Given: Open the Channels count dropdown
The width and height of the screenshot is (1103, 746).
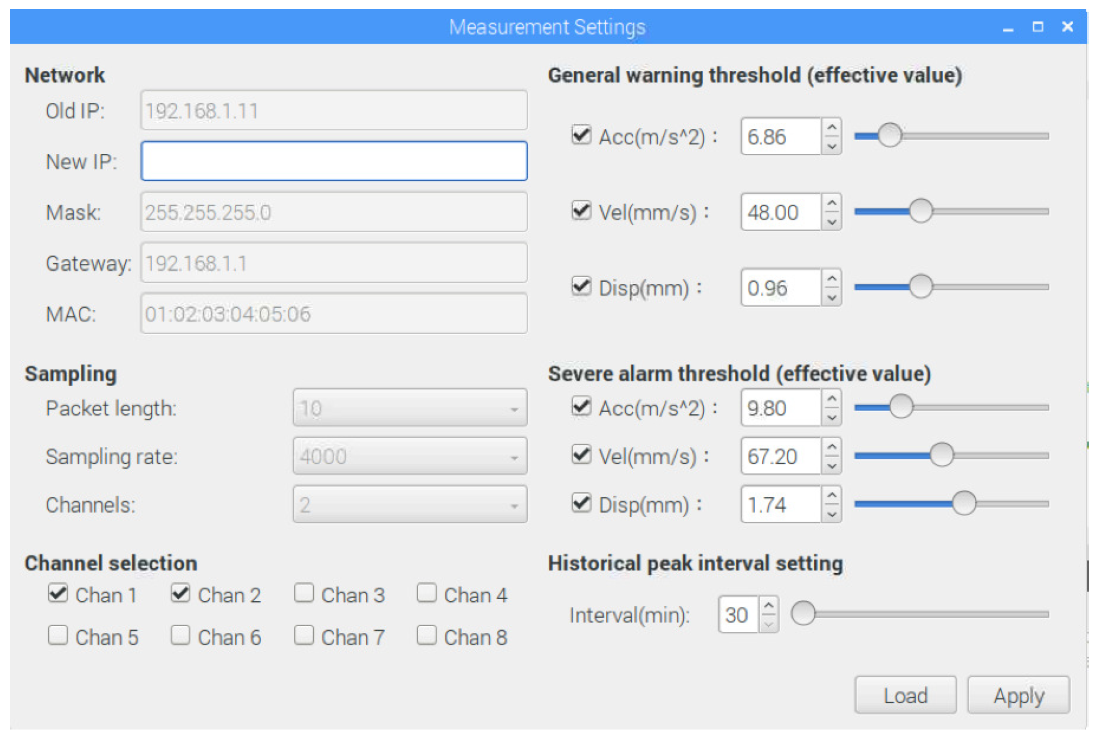Looking at the screenshot, I should [x=410, y=505].
